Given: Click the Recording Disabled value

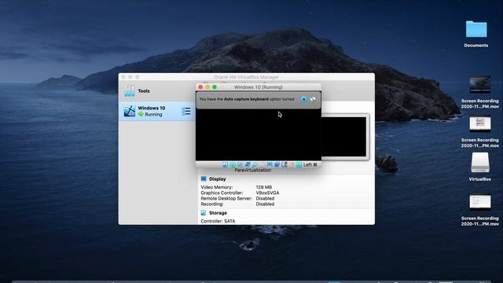Looking at the screenshot, I should [265, 204].
